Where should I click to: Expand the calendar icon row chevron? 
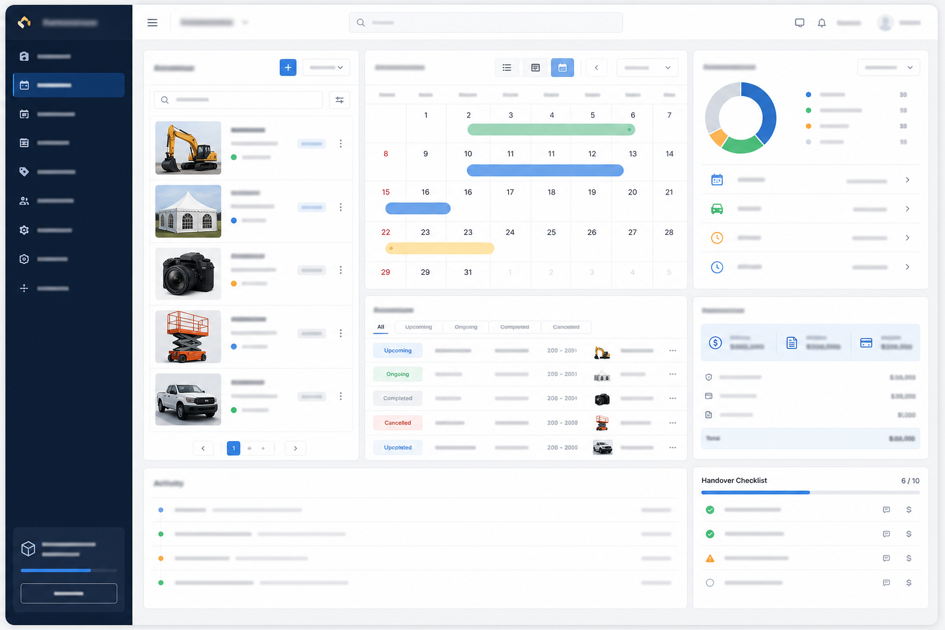tap(907, 180)
